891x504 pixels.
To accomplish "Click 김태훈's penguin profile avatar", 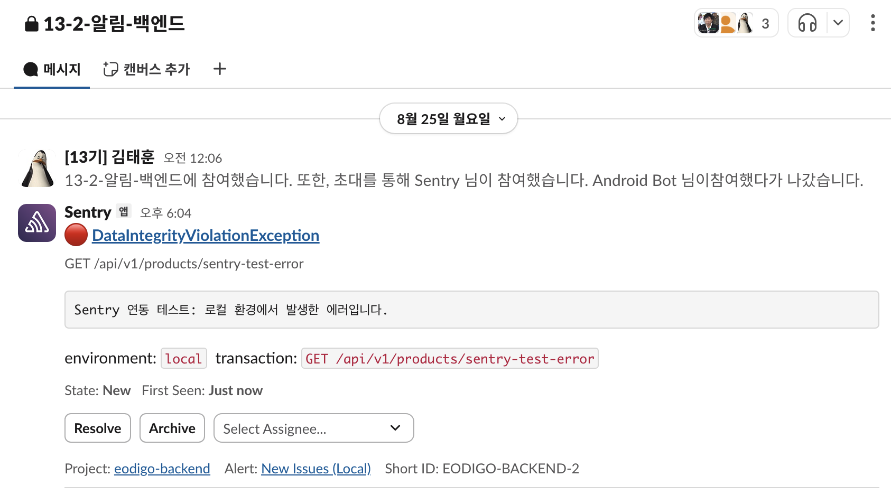I will [37, 168].
